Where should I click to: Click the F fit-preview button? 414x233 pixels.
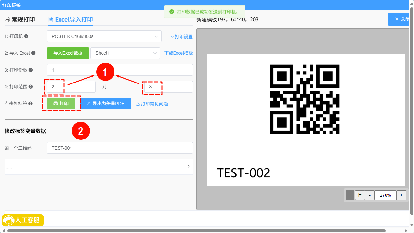point(360,195)
